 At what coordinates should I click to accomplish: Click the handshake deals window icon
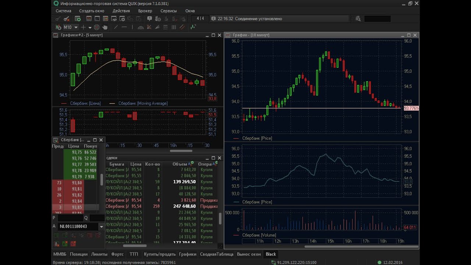click(x=114, y=19)
